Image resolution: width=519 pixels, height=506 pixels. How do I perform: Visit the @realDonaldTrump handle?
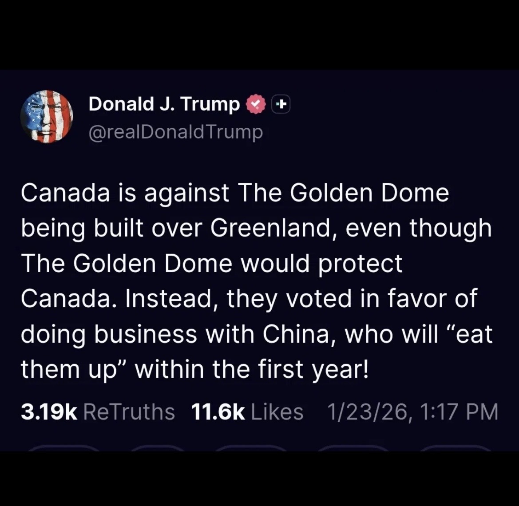[x=176, y=132]
